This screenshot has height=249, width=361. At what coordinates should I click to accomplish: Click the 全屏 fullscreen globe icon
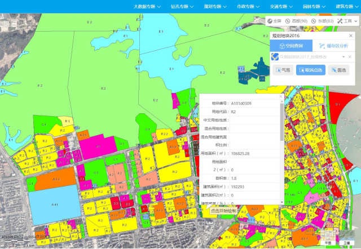[x=271, y=21]
